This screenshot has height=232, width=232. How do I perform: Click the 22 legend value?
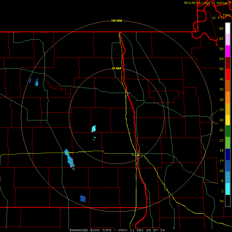(x=221, y=140)
